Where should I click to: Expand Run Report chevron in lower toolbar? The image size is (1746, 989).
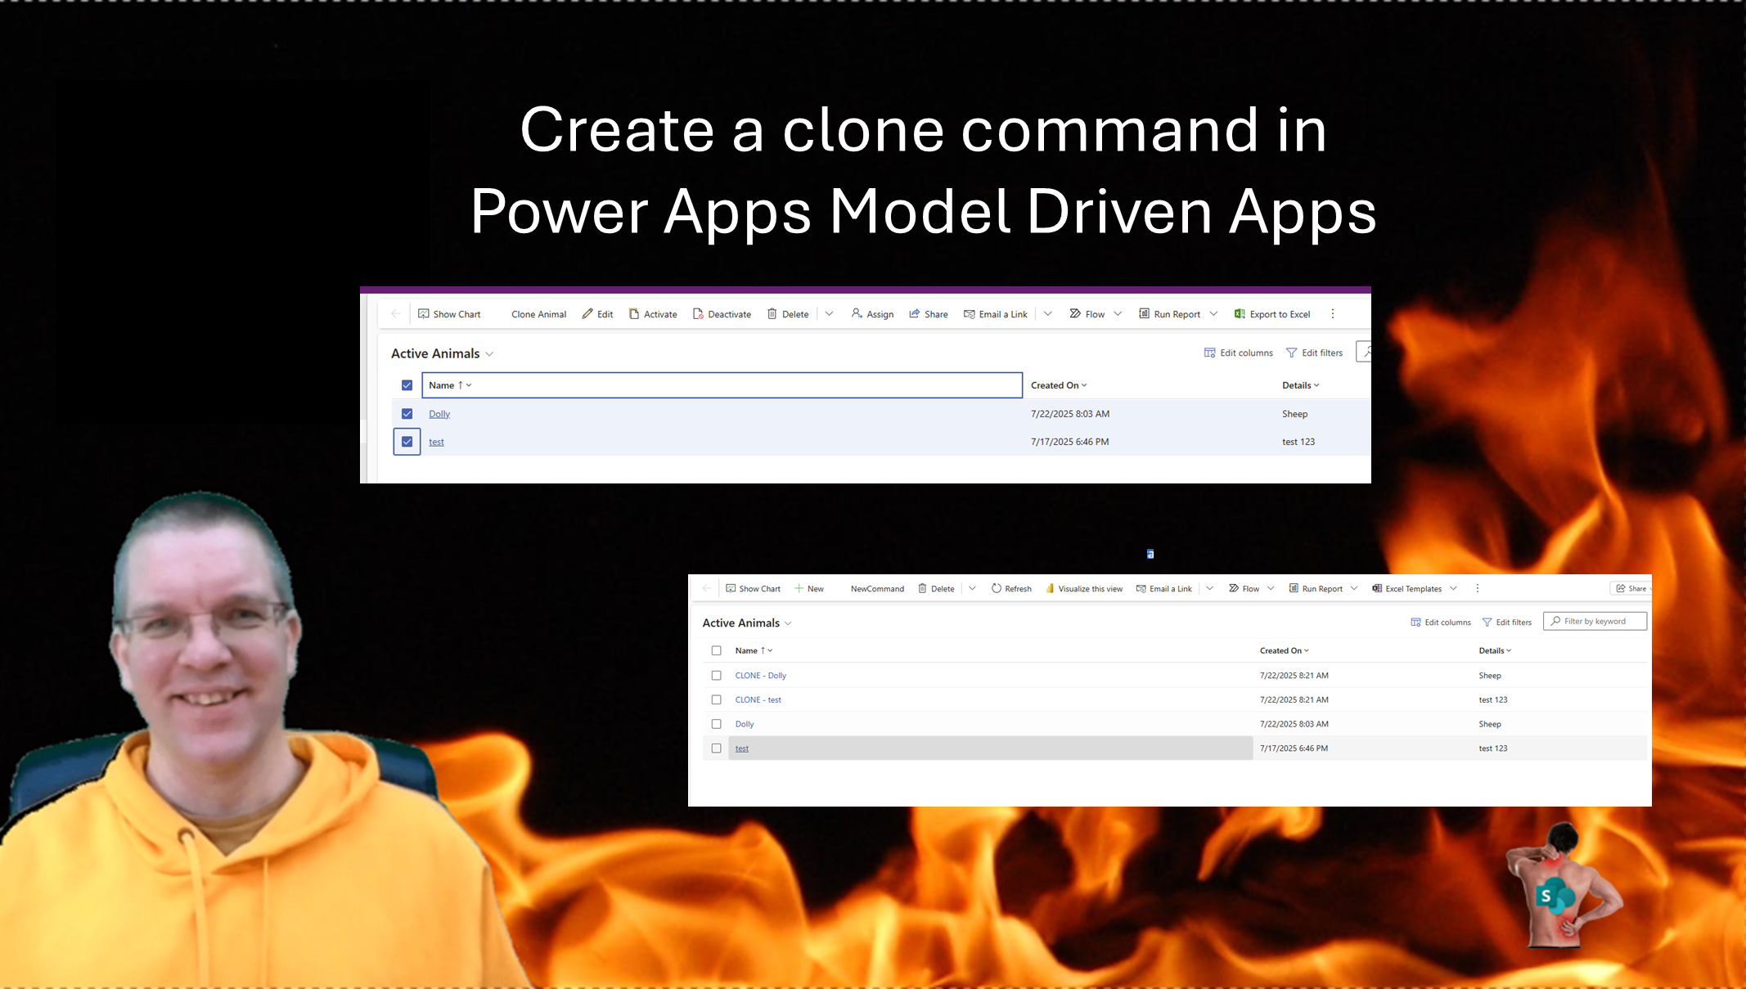pos(1354,588)
